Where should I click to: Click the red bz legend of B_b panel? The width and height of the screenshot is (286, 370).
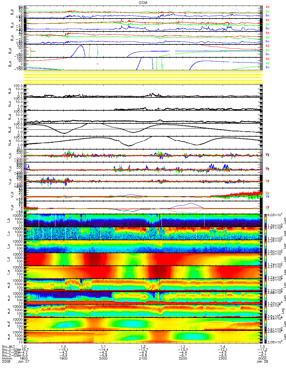click(267, 7)
